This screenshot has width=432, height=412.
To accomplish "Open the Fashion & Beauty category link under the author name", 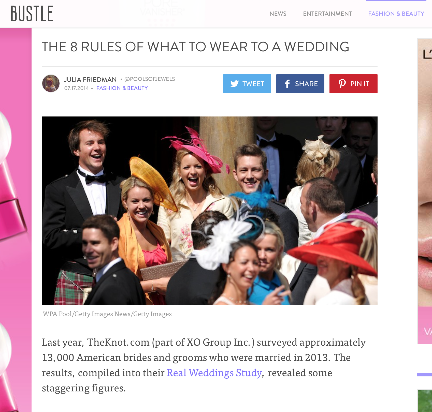I will tap(122, 88).
